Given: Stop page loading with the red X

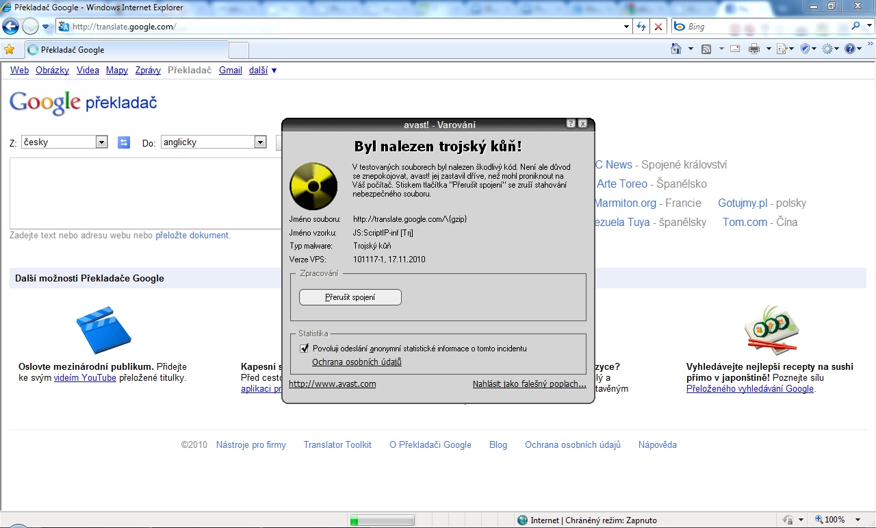Looking at the screenshot, I should click(658, 27).
